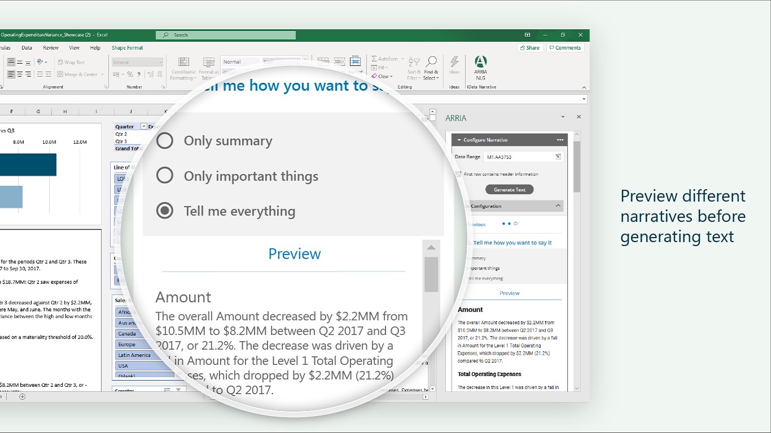Launch the ARRIA NLG add-in from the ribbon

481,68
